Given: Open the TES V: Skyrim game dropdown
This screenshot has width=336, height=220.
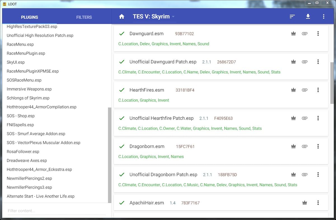Looking at the screenshot, I should click(154, 16).
